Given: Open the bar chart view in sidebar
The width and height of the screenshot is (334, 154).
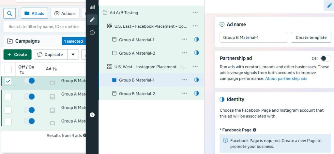Looking at the screenshot, I should (x=92, y=7).
